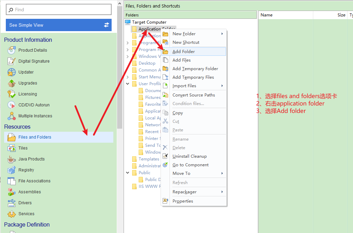Sort by the Name column header
353x233 pixels.
286,15
